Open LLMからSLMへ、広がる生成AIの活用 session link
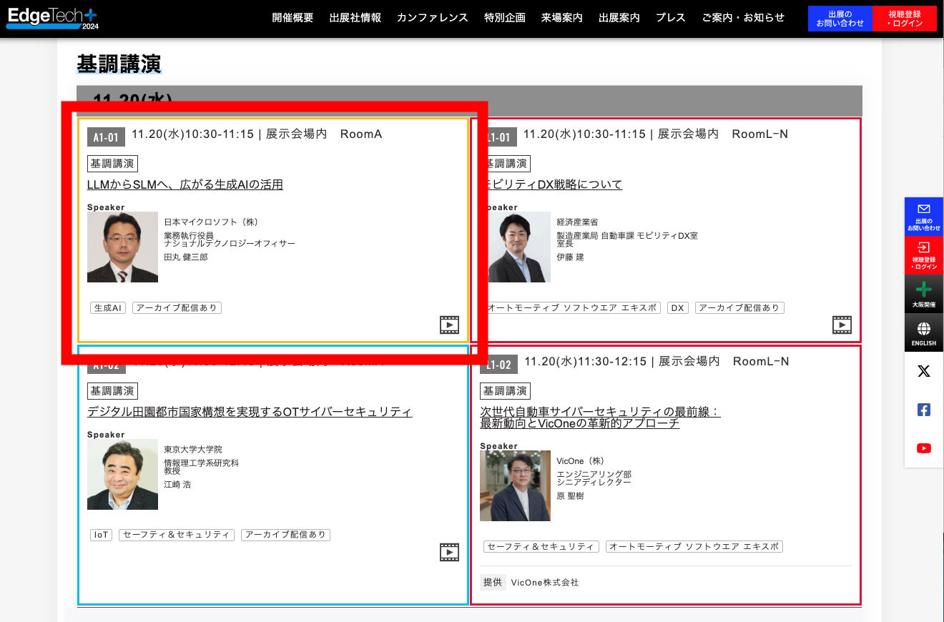The width and height of the screenshot is (944, 622). (185, 184)
